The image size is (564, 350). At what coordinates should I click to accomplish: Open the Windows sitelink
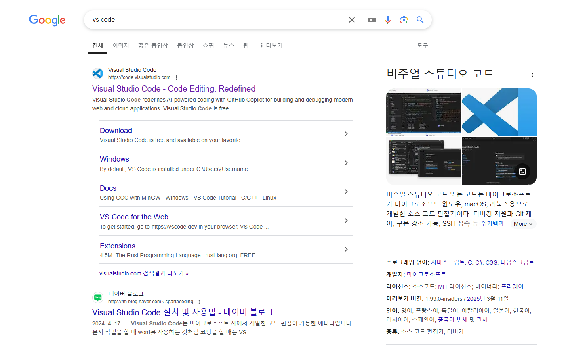coord(115,159)
